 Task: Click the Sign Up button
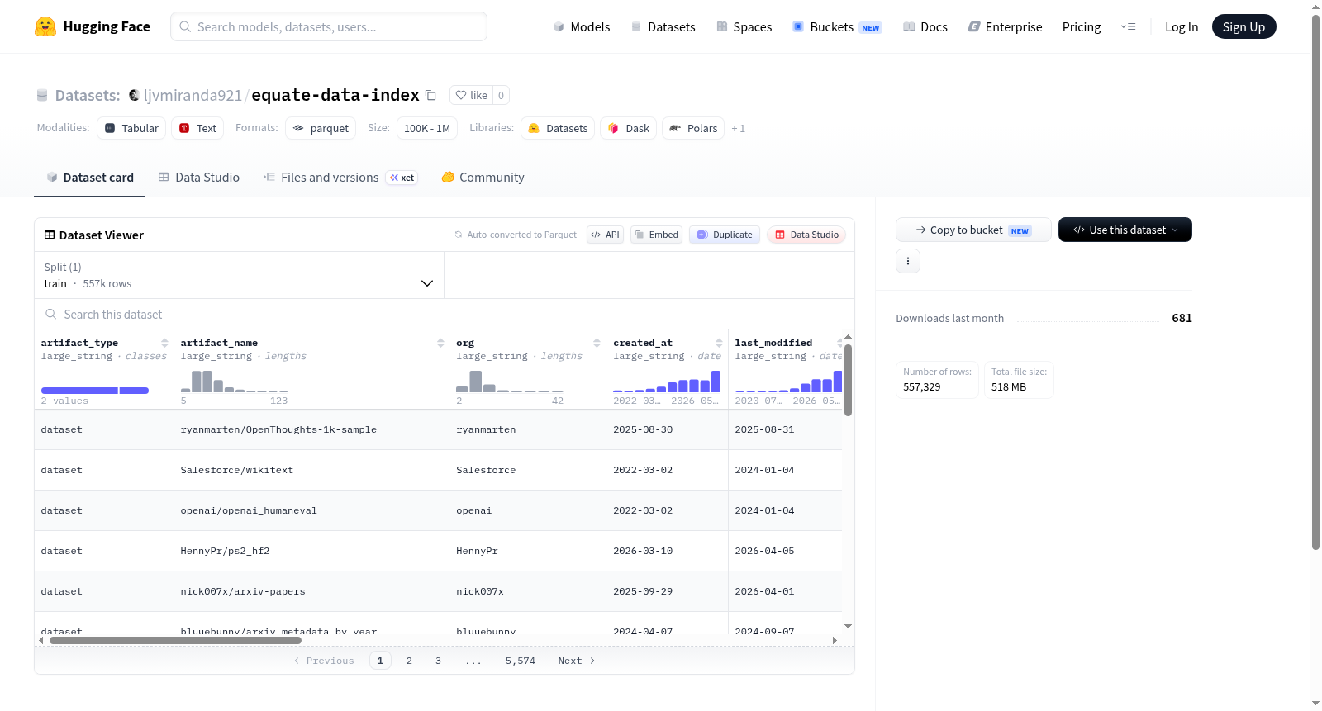pos(1244,26)
